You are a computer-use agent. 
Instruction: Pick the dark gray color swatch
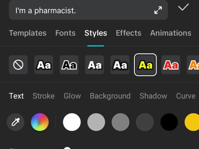pos(145,122)
